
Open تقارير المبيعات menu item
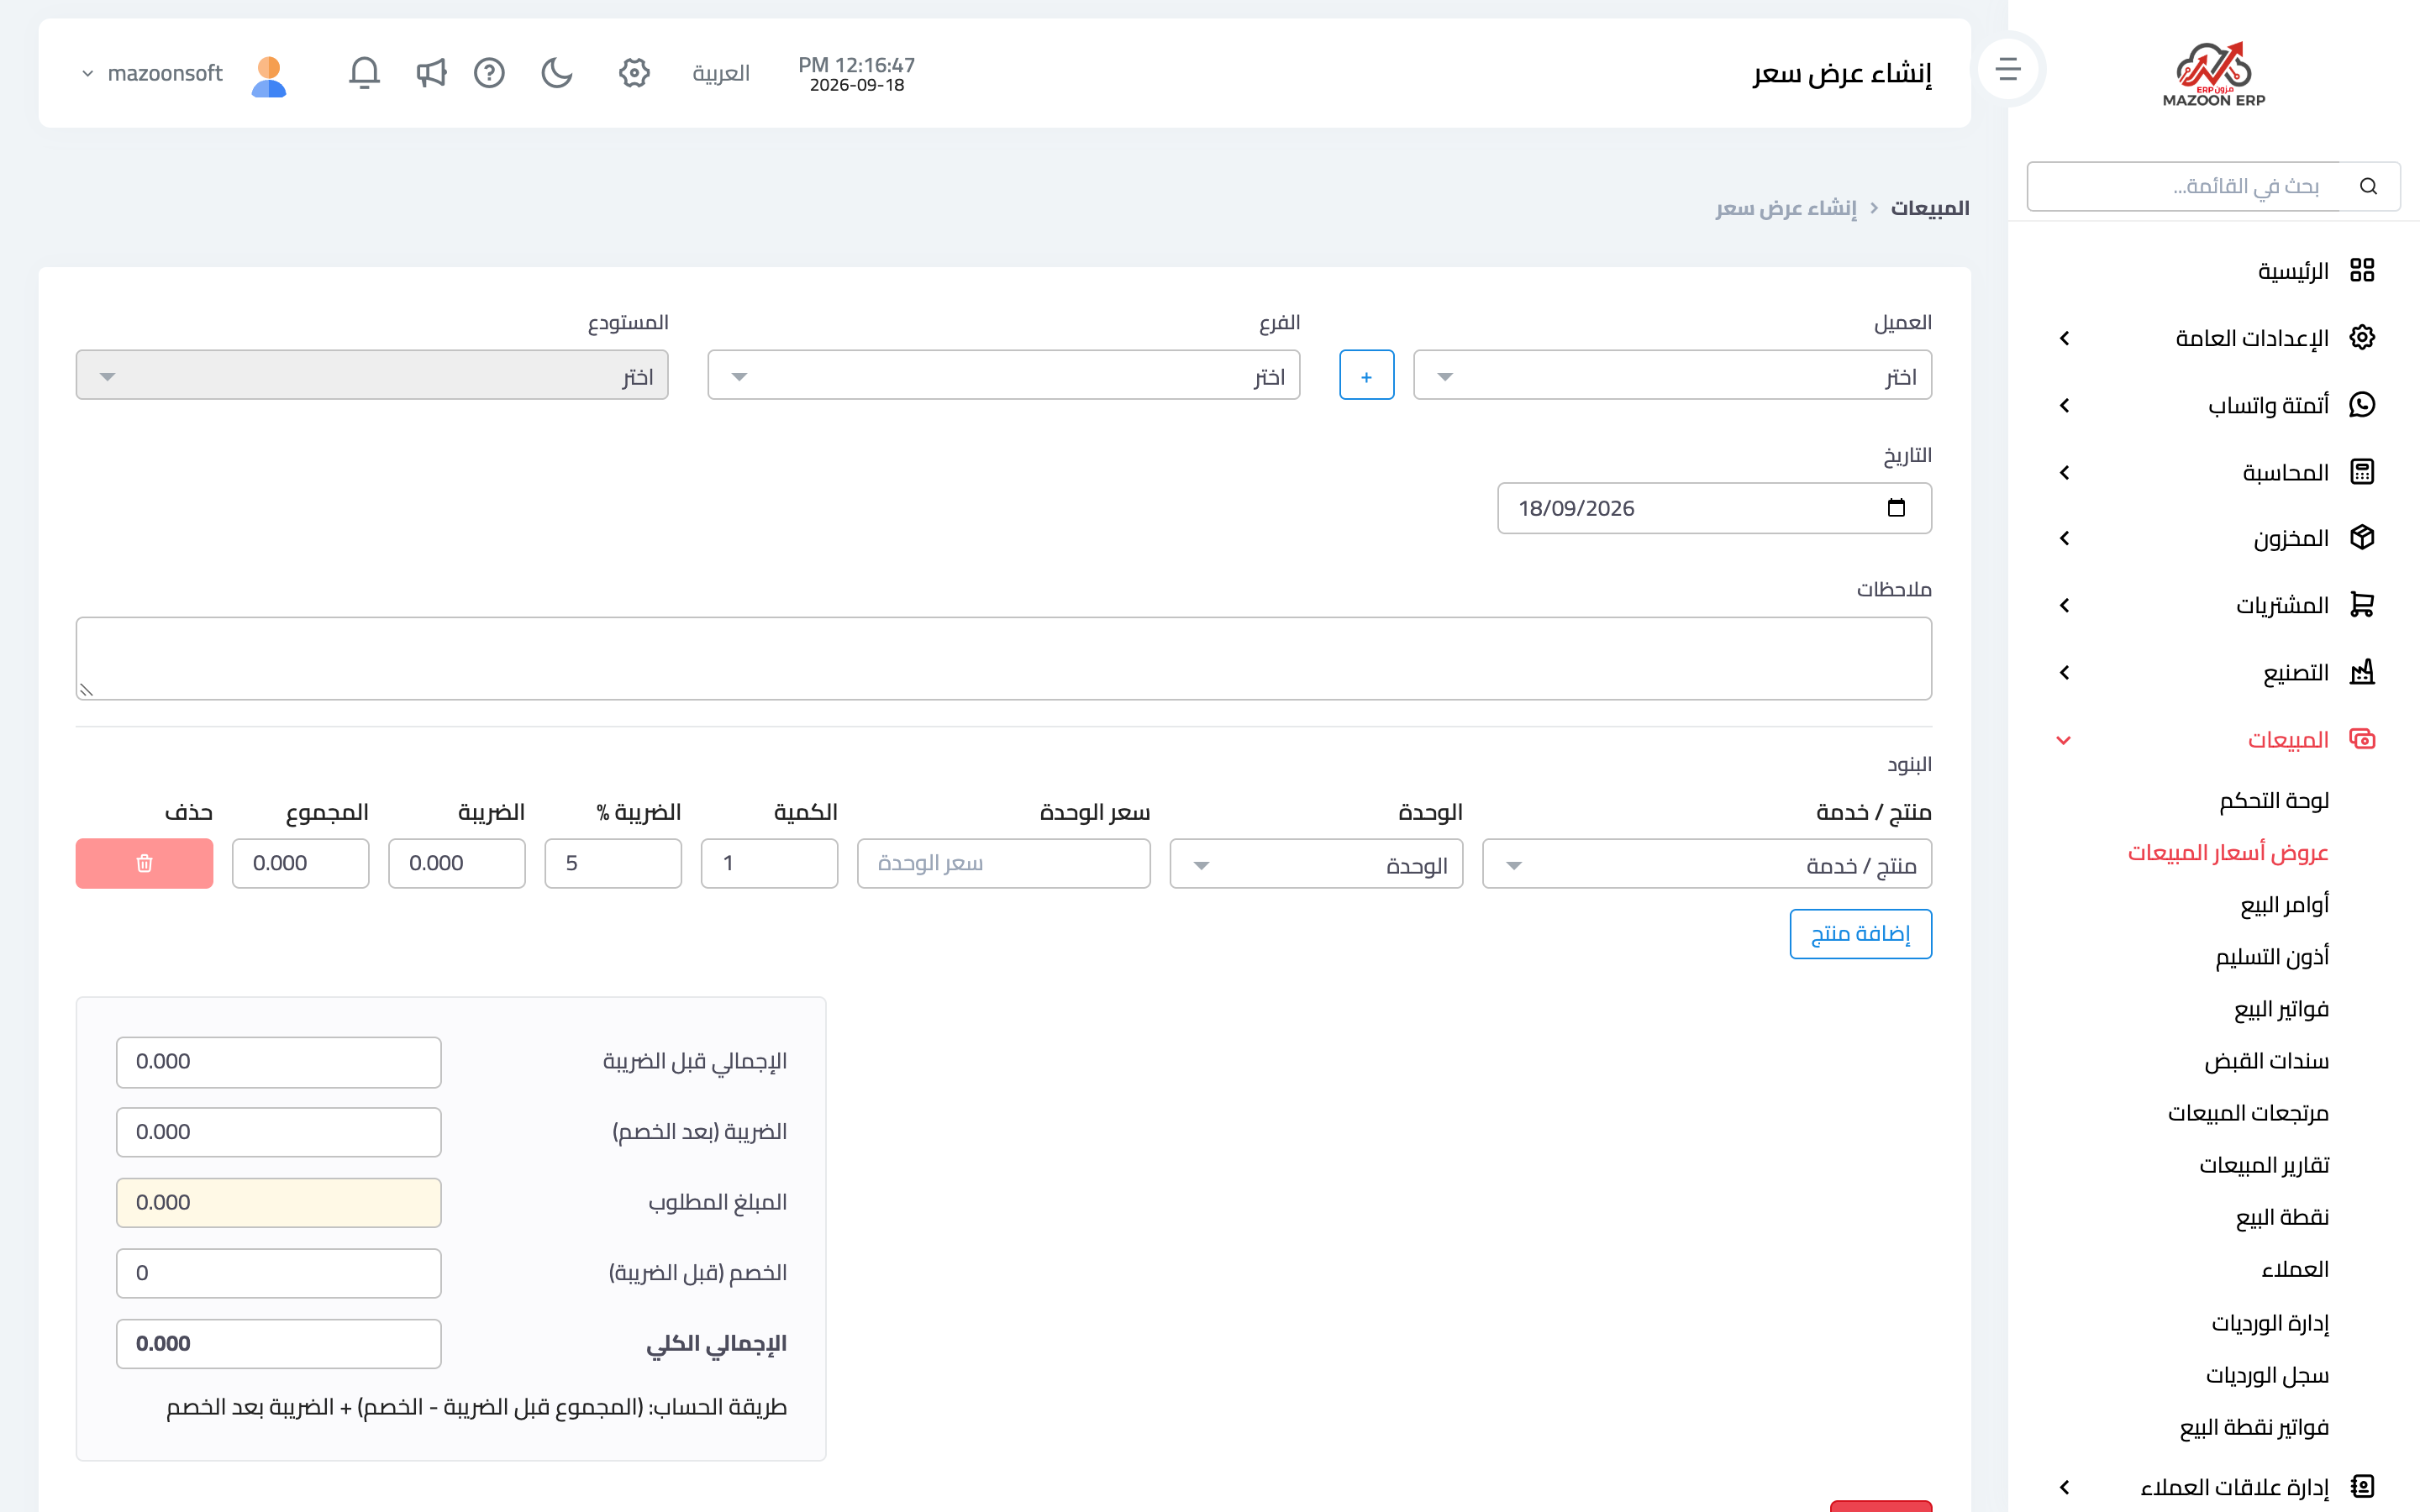pos(2264,1164)
